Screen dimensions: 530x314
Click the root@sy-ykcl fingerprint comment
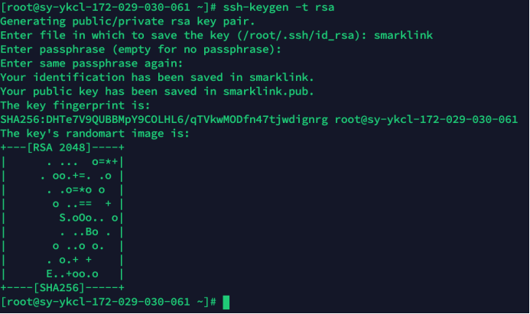(x=426, y=119)
